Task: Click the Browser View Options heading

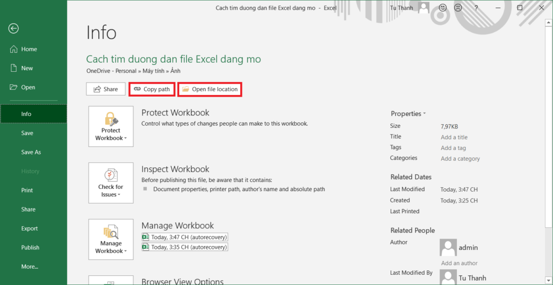Action: [183, 281]
